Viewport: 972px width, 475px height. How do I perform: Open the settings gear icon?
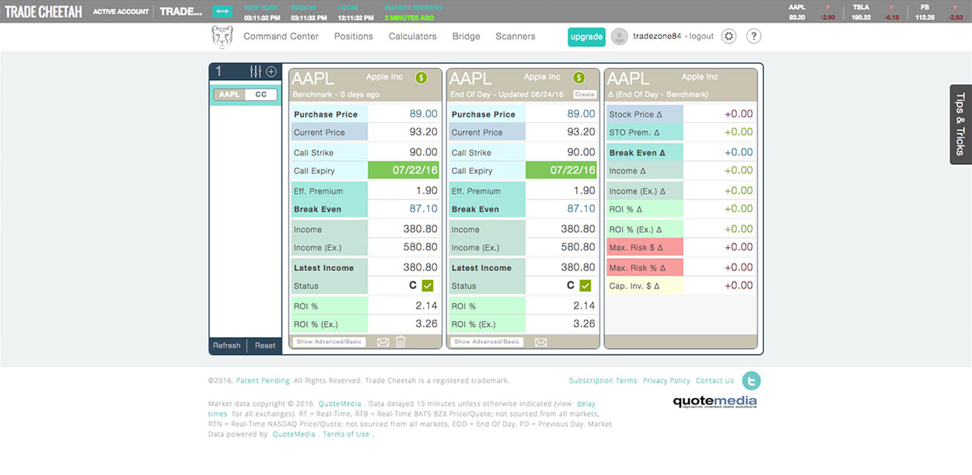coord(729,37)
